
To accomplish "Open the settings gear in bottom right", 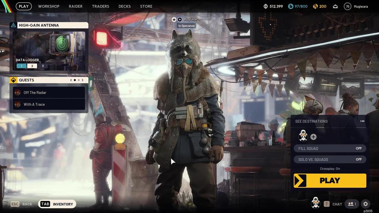I will click(365, 204).
